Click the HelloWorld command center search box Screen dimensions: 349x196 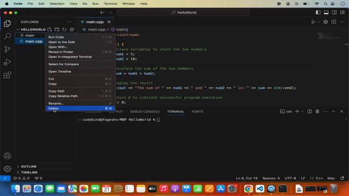tap(183, 13)
